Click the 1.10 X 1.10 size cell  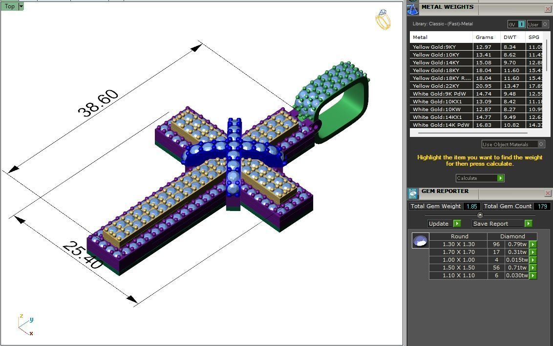tap(459, 275)
